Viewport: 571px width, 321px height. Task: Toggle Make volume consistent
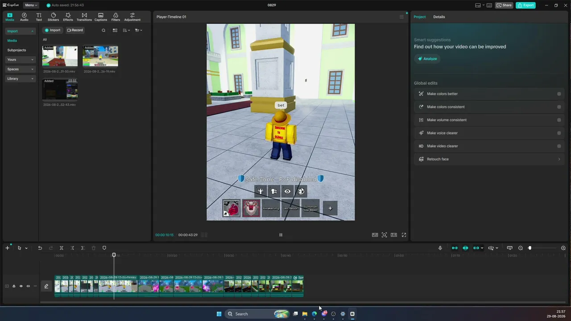click(x=559, y=120)
